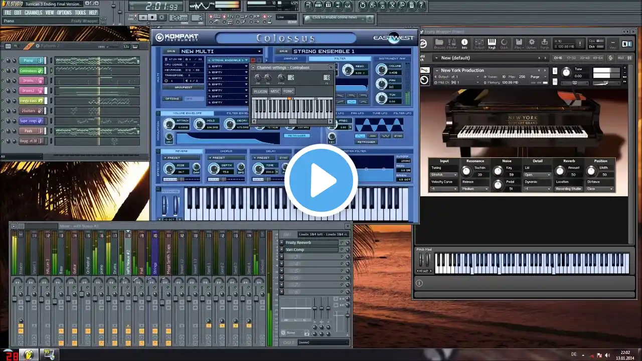The image size is (642, 361).
Task: Open the CHANNELS menu
Action: (33, 13)
